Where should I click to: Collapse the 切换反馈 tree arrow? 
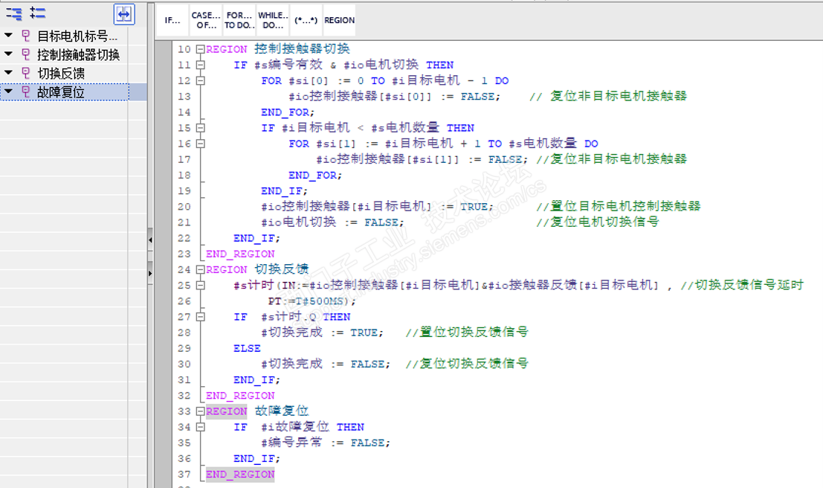coord(8,72)
